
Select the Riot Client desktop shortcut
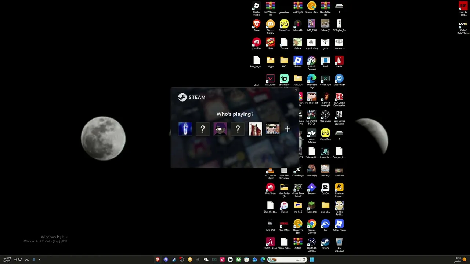(270, 189)
